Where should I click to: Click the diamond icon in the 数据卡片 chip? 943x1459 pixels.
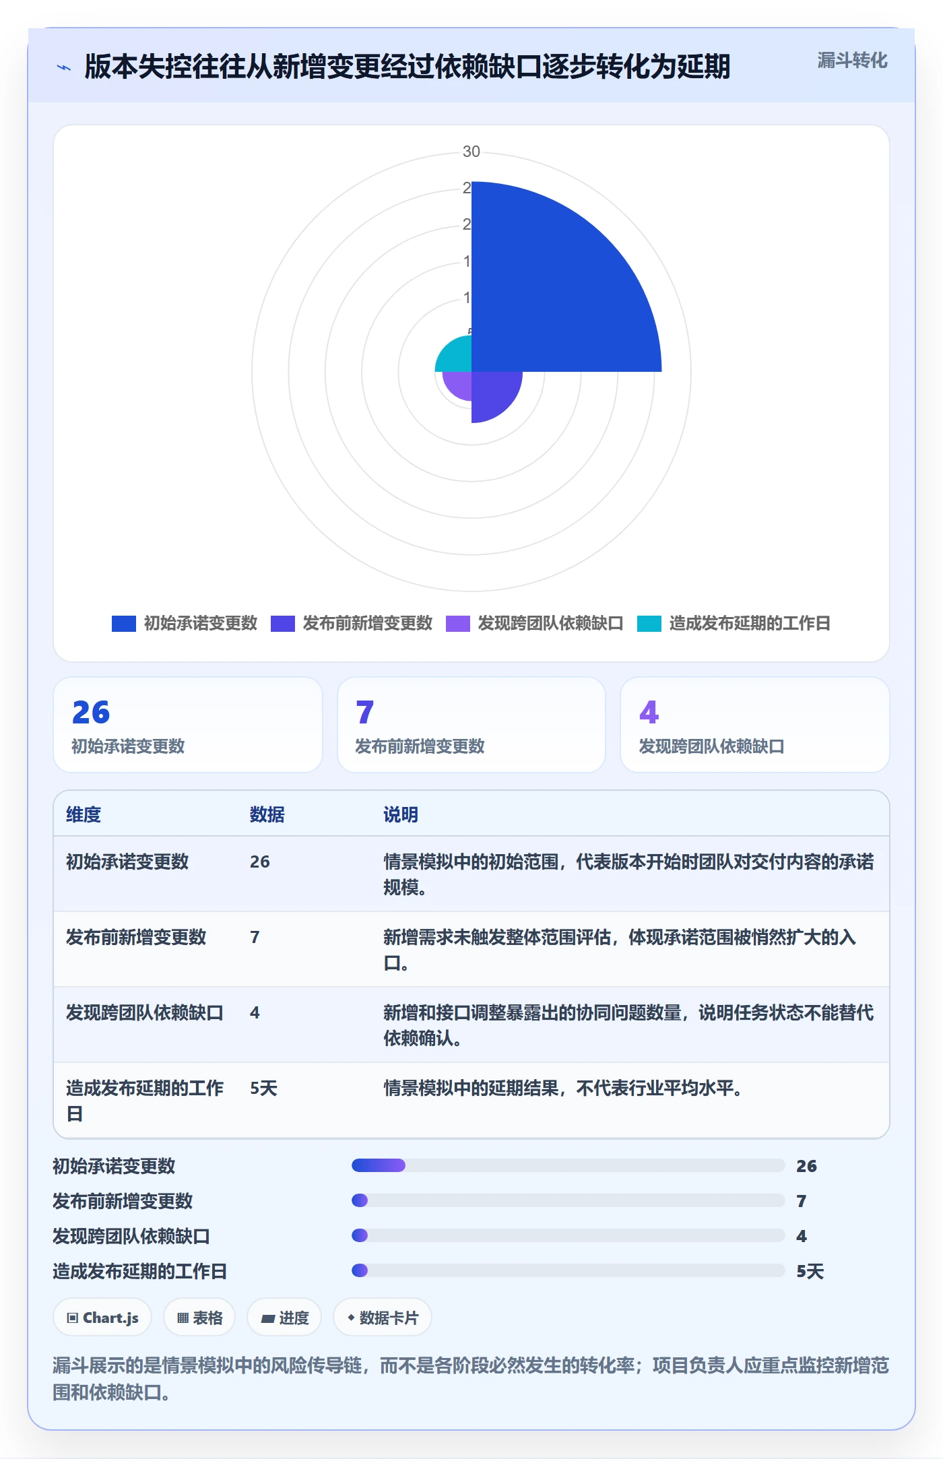[351, 1318]
